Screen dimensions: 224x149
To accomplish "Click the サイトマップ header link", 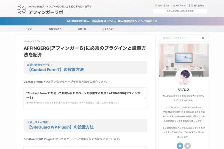I will pyautogui.click(x=182, y=5).
